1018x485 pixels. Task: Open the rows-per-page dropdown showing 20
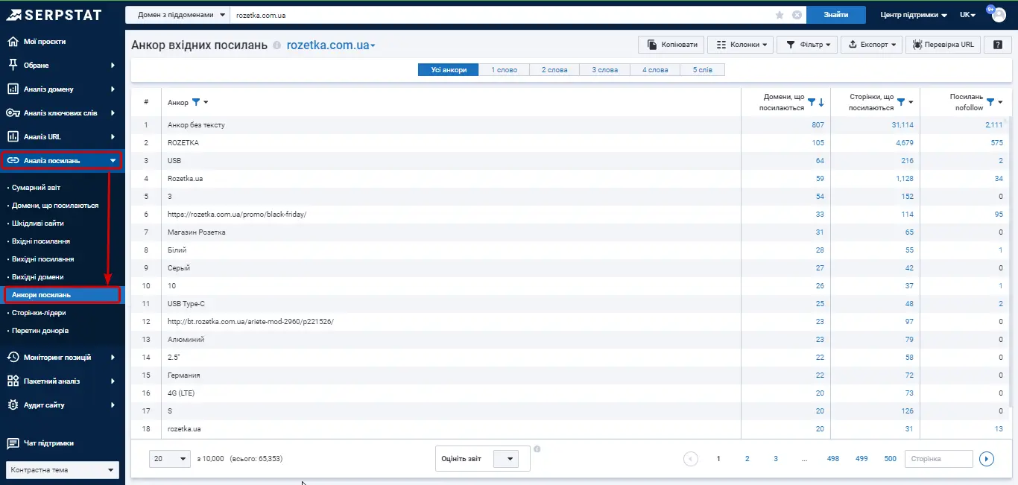[170, 459]
